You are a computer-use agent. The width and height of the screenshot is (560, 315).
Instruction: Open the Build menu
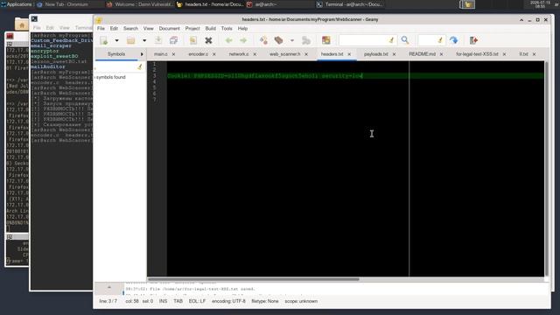click(x=210, y=28)
